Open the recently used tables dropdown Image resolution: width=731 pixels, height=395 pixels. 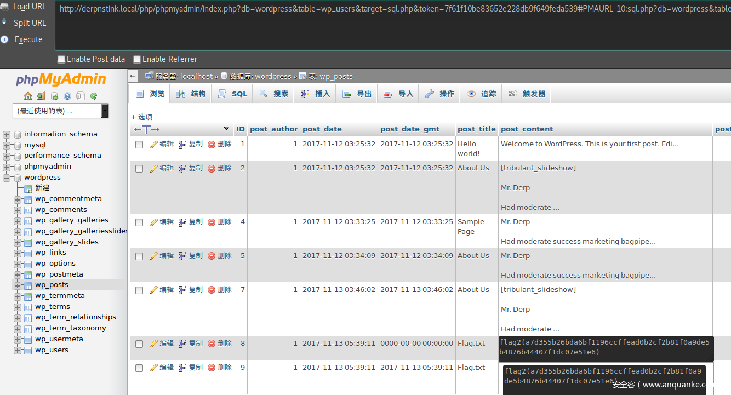click(60, 111)
